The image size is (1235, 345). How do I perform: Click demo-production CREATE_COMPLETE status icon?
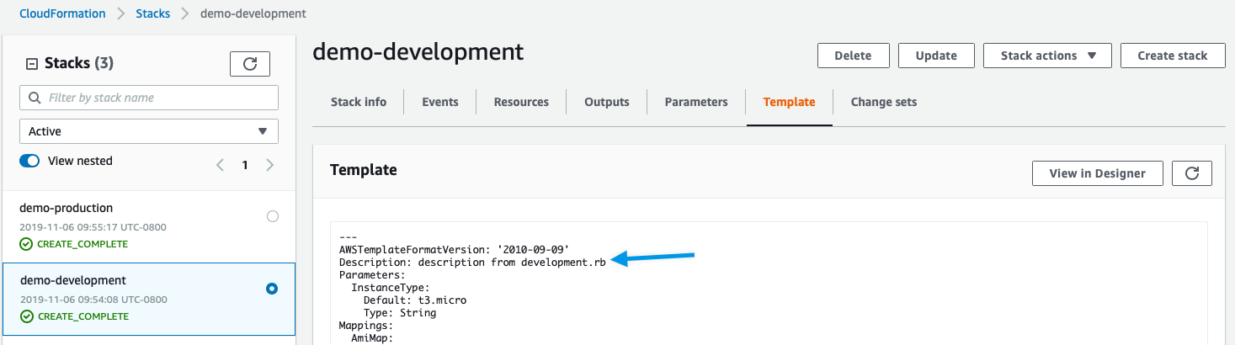pyautogui.click(x=26, y=244)
